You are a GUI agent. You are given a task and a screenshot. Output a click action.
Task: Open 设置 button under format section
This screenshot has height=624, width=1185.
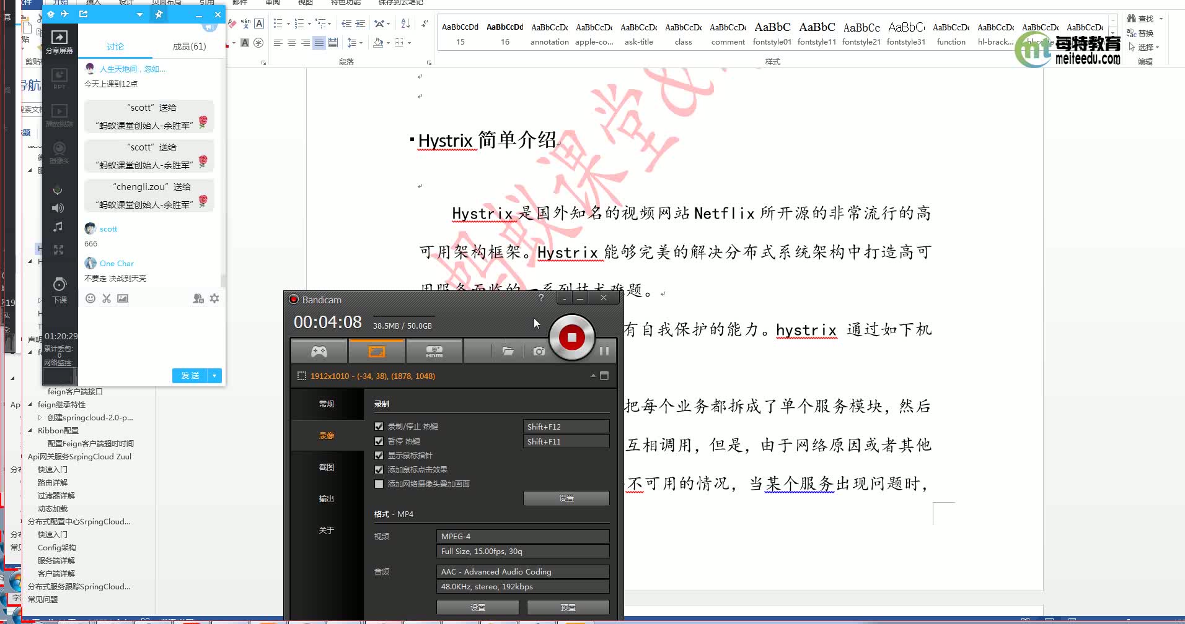pos(477,608)
